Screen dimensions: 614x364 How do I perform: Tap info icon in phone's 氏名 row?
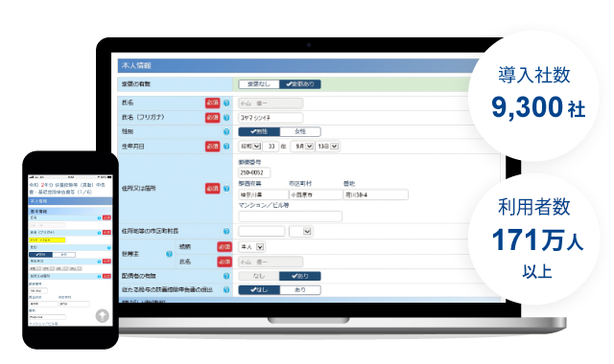point(99,217)
